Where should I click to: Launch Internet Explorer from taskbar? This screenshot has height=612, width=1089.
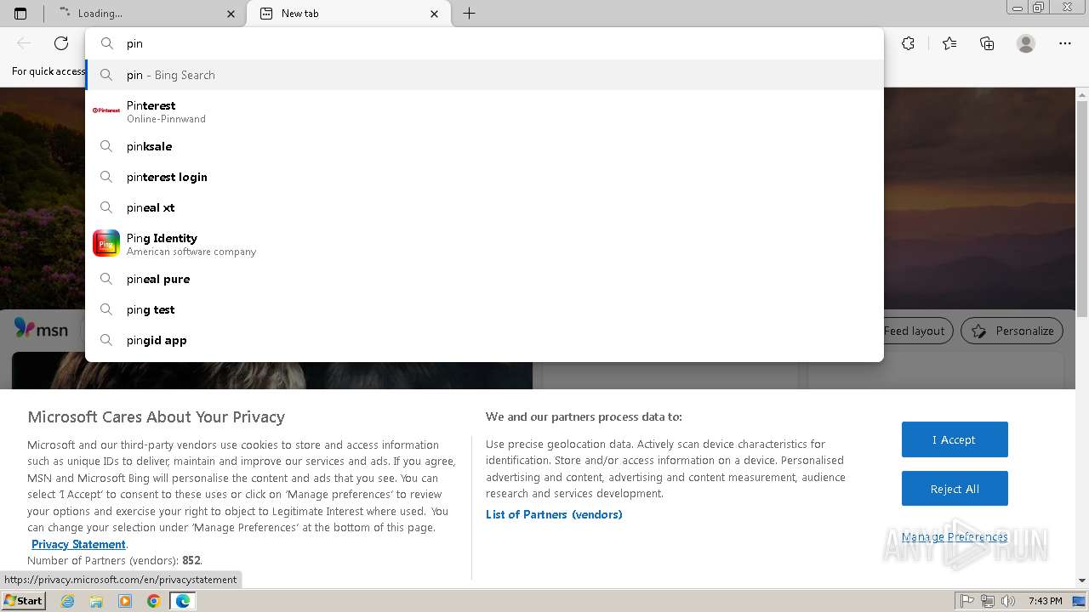tap(68, 601)
